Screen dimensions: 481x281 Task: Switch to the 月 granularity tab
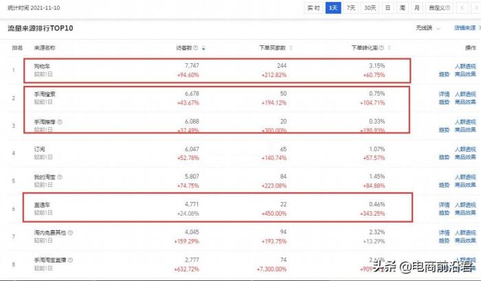[x=416, y=8]
